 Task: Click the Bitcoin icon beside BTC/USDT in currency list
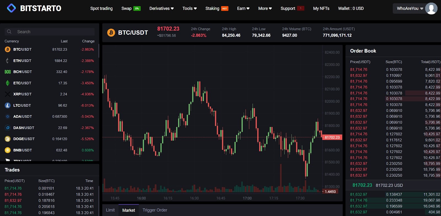pyautogui.click(x=8, y=49)
